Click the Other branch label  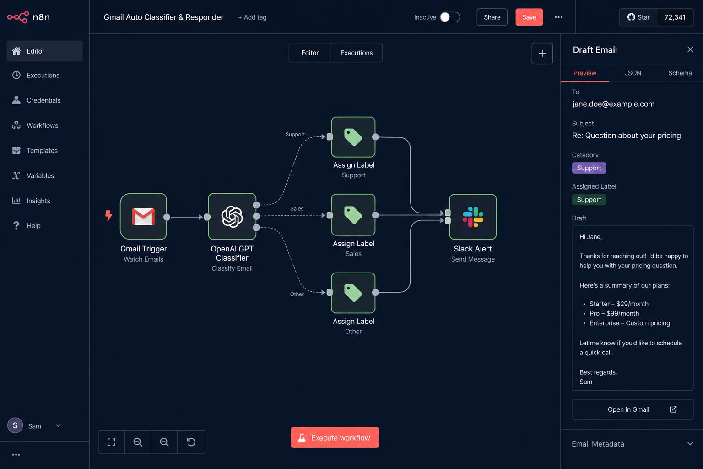pyautogui.click(x=297, y=294)
